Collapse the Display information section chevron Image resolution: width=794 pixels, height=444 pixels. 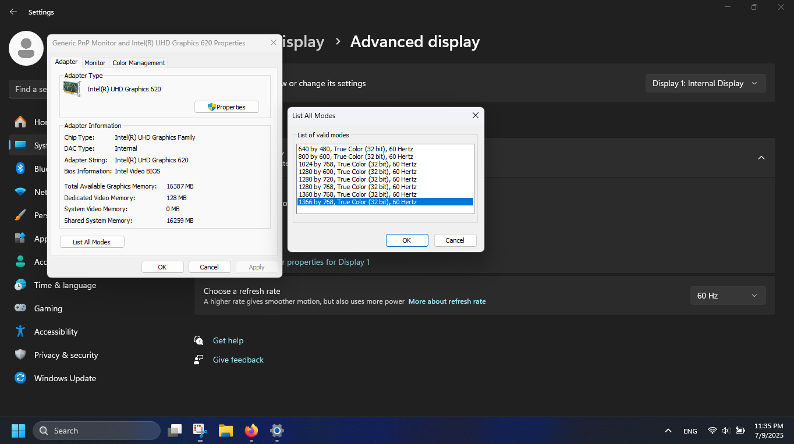coord(761,158)
